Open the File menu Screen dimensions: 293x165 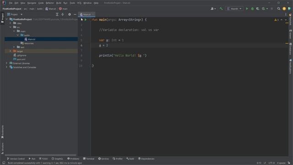click(11, 3)
